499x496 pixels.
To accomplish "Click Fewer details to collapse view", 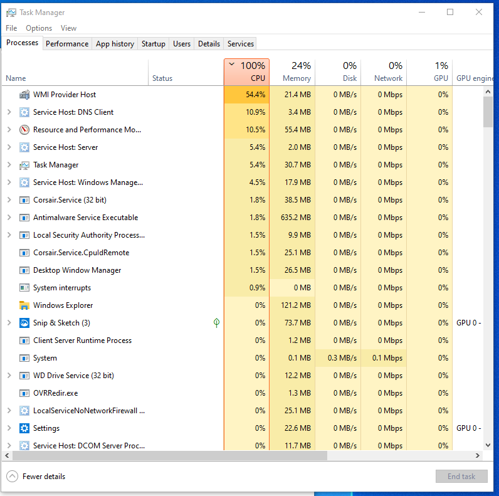I will 36,477.
